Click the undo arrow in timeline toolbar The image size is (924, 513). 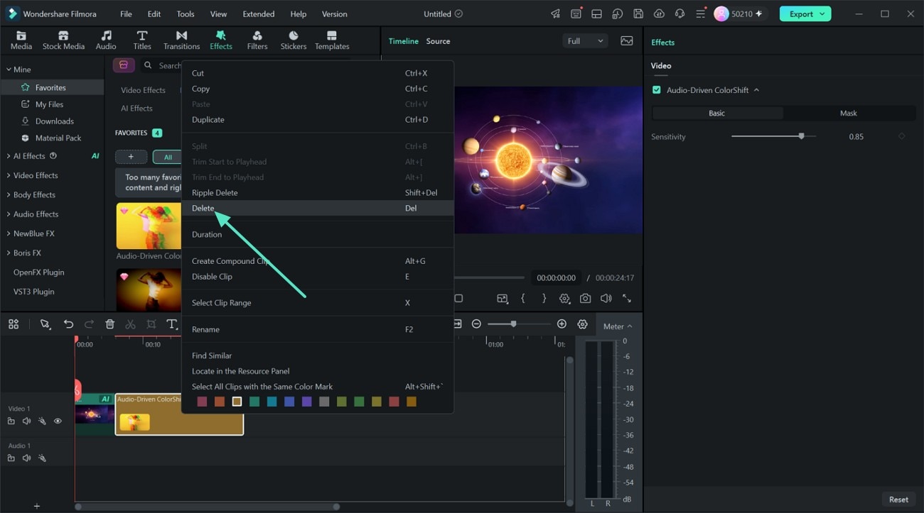pyautogui.click(x=68, y=324)
